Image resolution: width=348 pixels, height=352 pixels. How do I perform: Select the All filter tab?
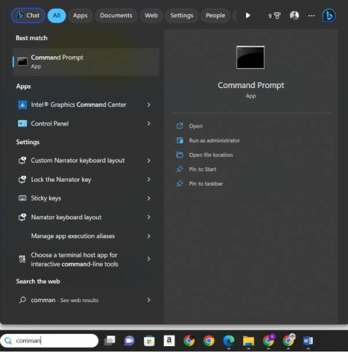[56, 16]
